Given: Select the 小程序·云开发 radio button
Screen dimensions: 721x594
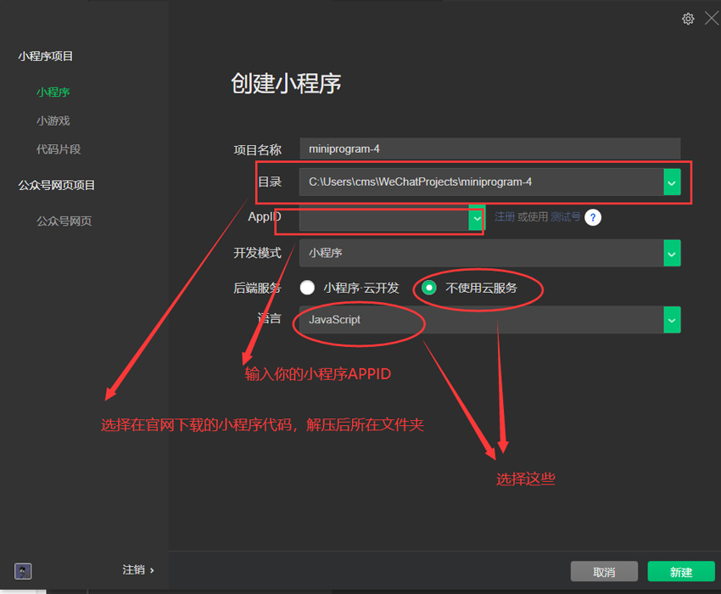Looking at the screenshot, I should pos(307,288).
